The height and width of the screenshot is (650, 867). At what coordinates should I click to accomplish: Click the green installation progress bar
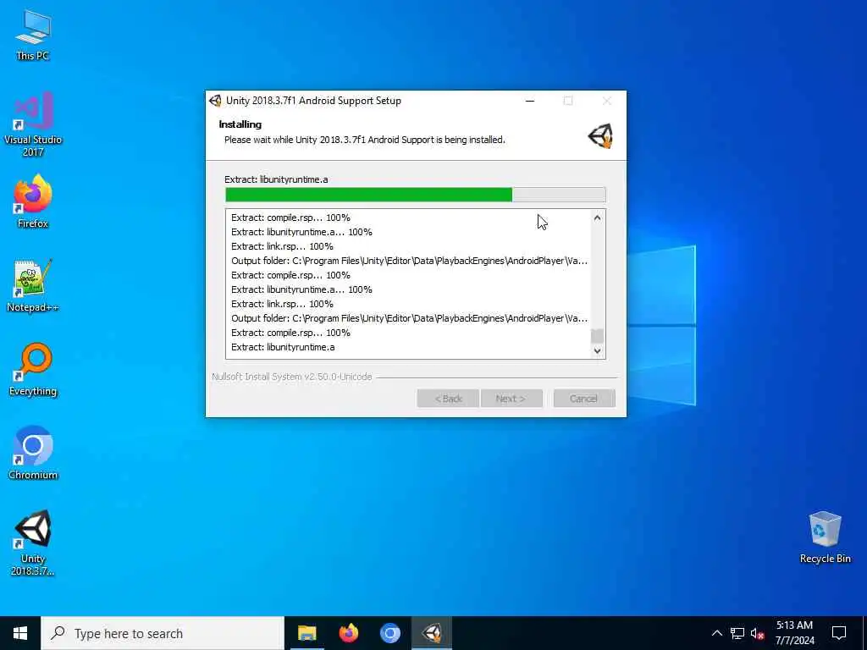415,195
